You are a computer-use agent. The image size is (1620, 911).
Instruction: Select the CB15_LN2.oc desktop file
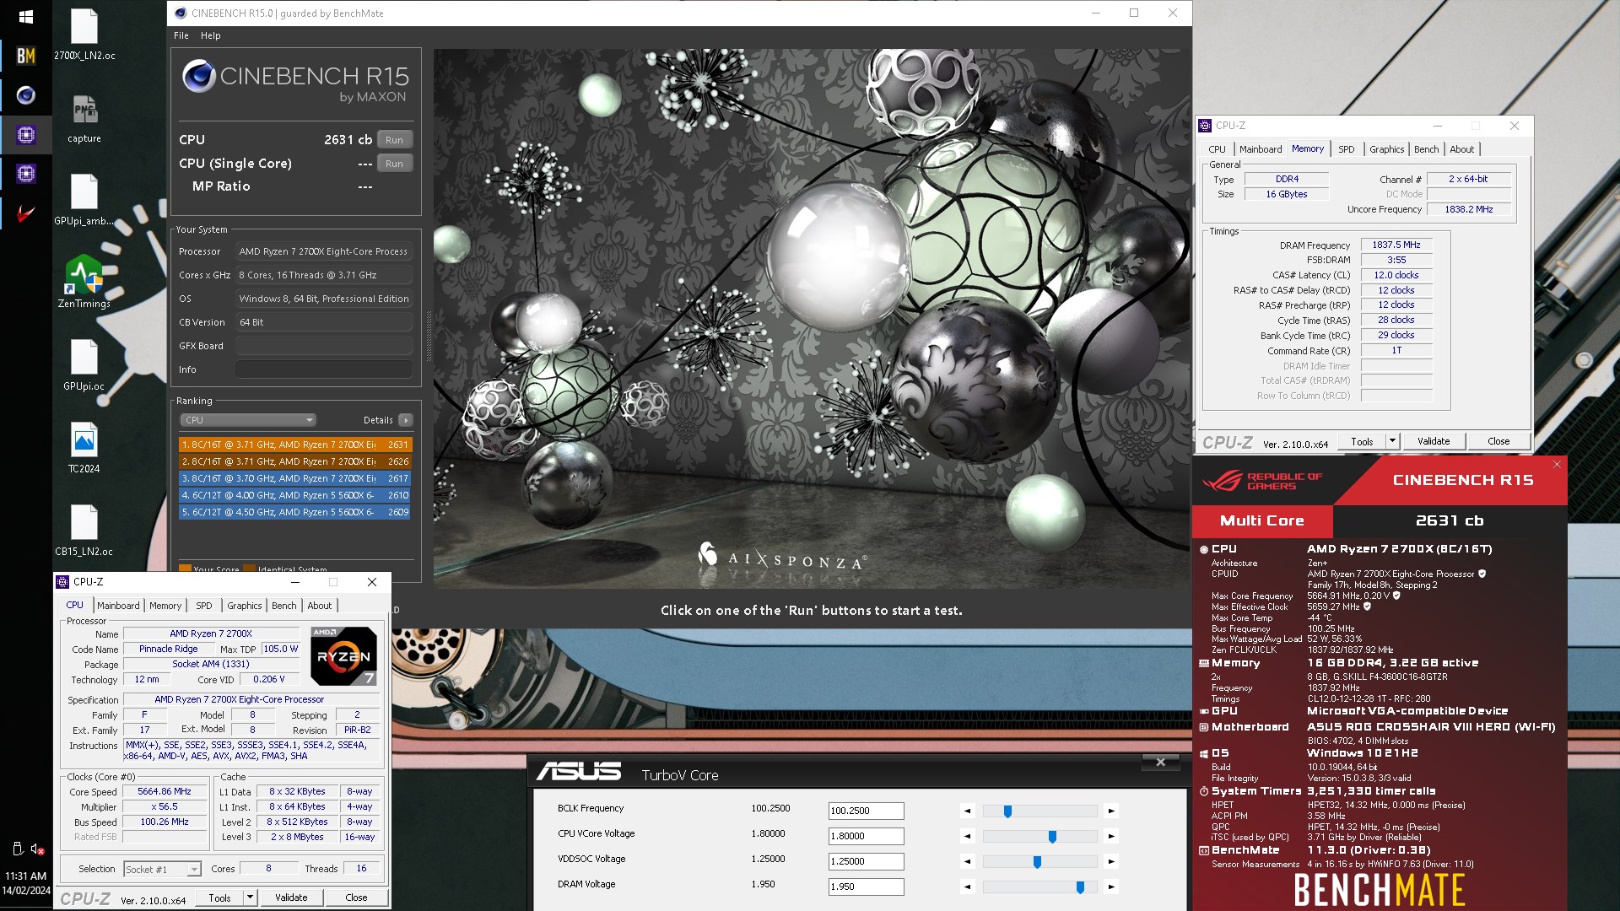pos(84,531)
